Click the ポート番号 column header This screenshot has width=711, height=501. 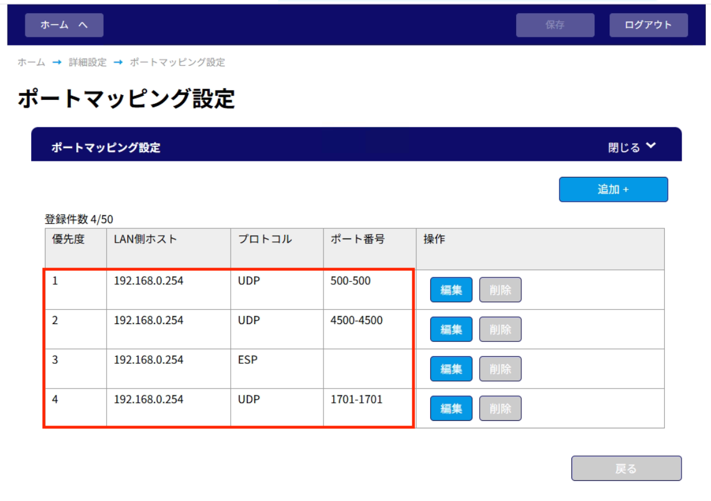click(369, 249)
